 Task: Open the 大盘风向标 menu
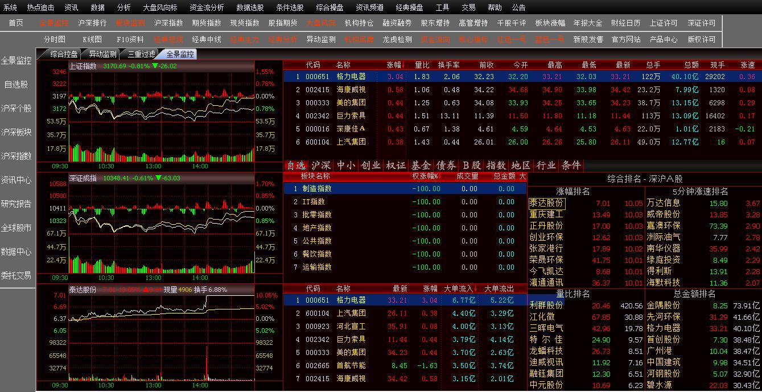pos(160,7)
